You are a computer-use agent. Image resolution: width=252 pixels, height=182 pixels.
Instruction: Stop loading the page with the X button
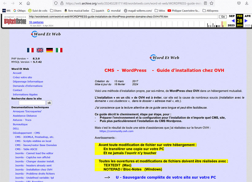tap(21, 3)
